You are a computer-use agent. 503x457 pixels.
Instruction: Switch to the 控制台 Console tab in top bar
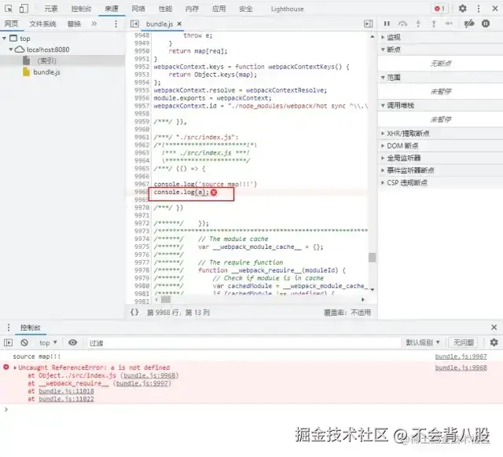81,9
